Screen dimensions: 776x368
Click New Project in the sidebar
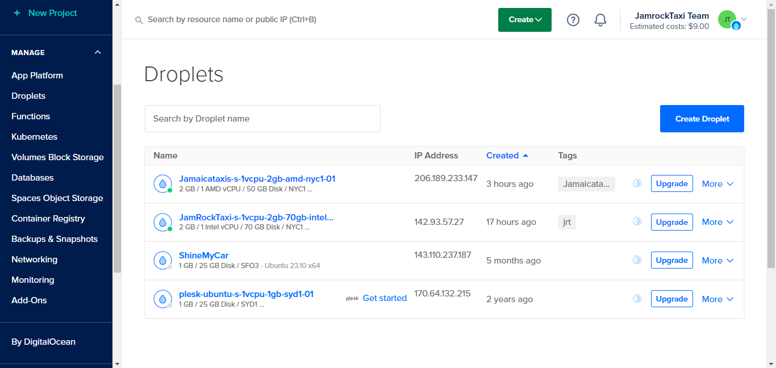[53, 12]
